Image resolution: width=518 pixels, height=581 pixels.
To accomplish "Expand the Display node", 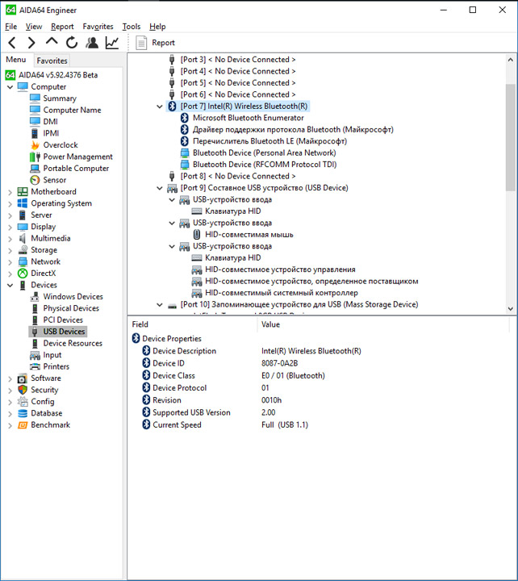I will coord(10,227).
